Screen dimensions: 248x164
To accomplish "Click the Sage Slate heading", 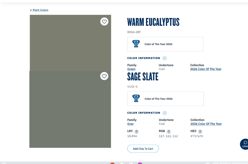I will click(x=143, y=77).
